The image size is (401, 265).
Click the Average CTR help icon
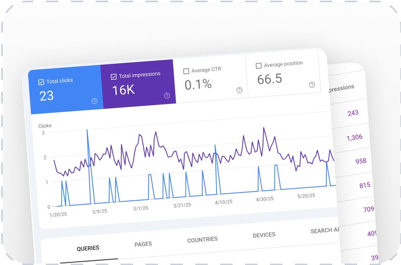(x=239, y=90)
